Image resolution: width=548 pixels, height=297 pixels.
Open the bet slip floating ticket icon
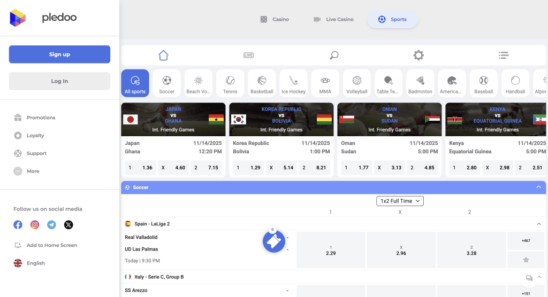[273, 242]
